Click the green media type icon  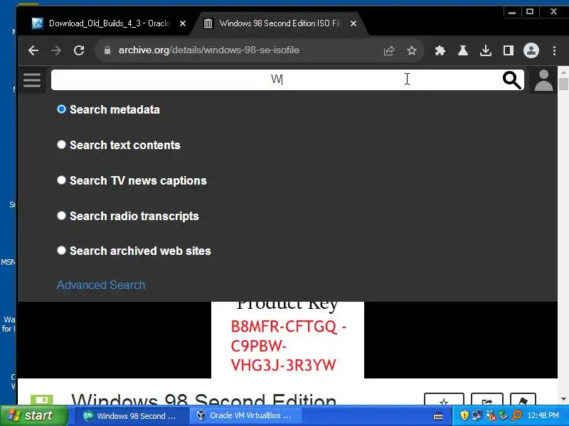pyautogui.click(x=42, y=399)
